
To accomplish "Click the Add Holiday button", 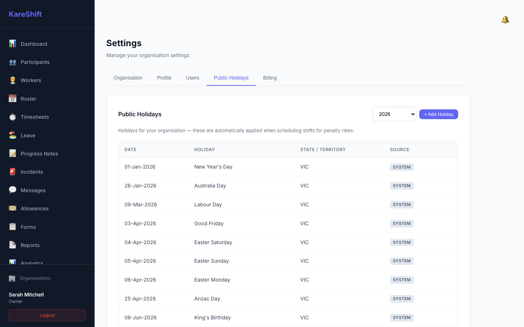I will point(438,114).
